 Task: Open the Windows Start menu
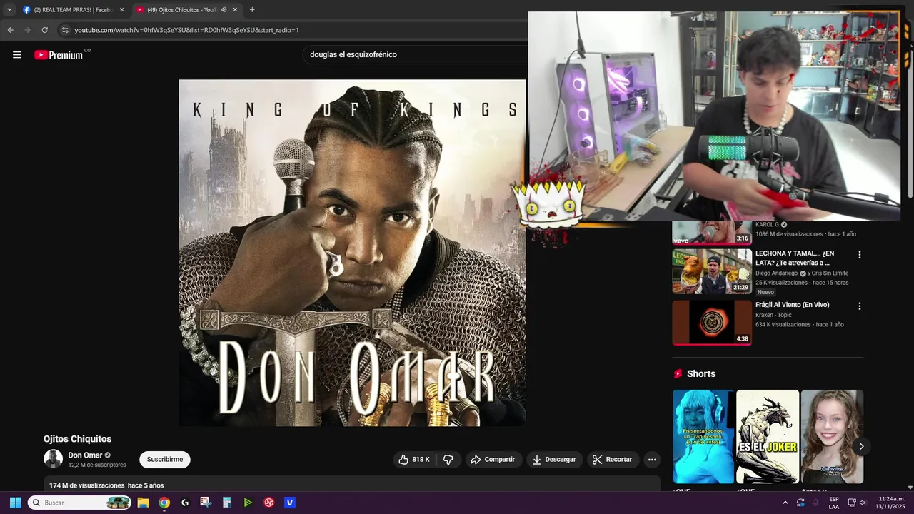tap(15, 503)
